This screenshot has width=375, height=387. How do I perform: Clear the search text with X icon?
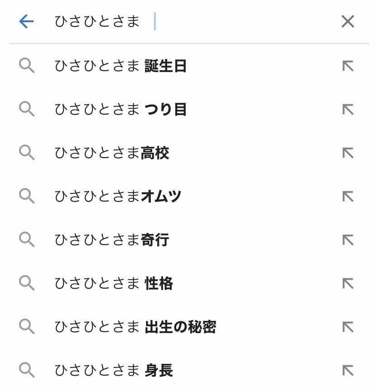[x=347, y=21]
